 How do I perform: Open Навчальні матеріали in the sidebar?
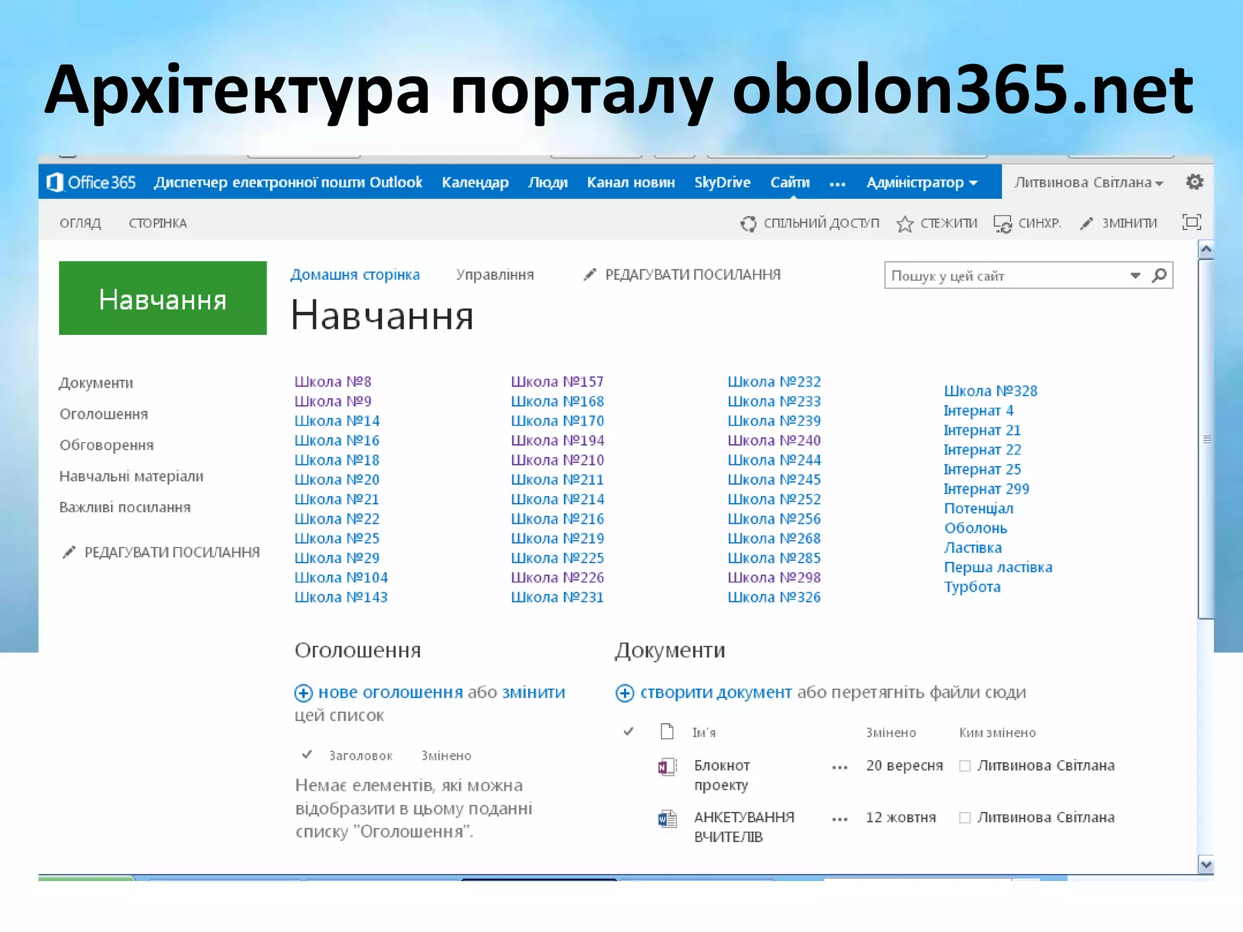pyautogui.click(x=132, y=476)
